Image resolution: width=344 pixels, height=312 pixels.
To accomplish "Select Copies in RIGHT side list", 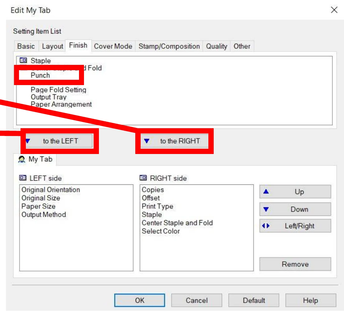I will 153,190.
